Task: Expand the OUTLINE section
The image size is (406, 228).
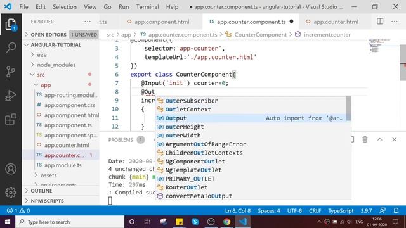Action: click(41, 191)
